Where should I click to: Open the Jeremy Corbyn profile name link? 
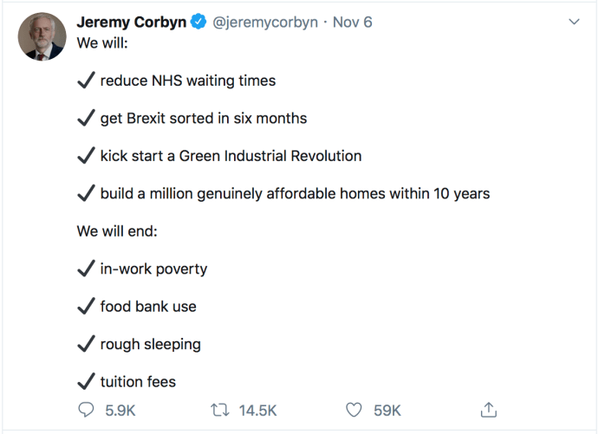pyautogui.click(x=131, y=23)
